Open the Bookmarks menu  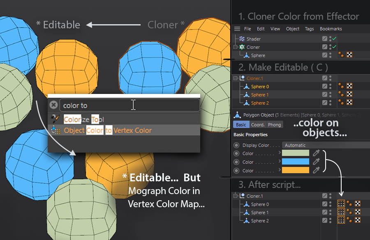tap(331, 29)
